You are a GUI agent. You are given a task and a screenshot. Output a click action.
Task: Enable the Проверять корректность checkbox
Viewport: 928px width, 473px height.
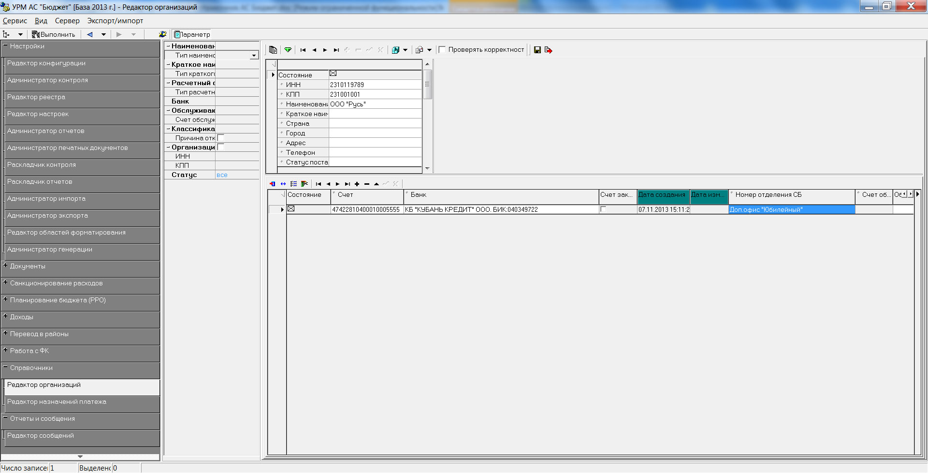tap(442, 50)
